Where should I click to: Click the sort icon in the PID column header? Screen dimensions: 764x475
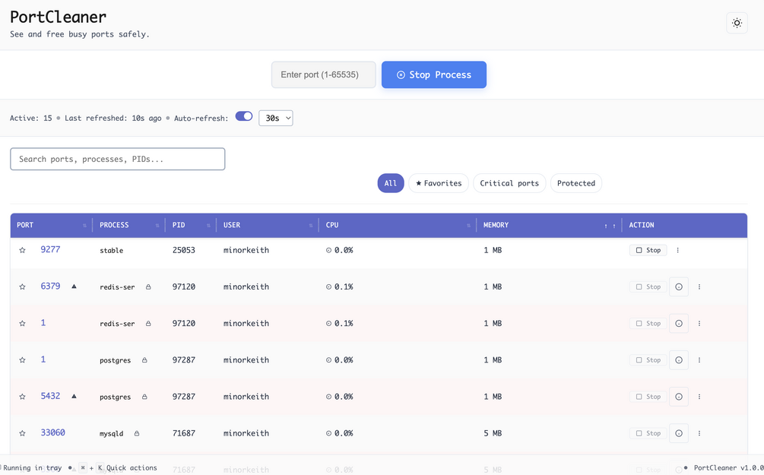(x=208, y=226)
